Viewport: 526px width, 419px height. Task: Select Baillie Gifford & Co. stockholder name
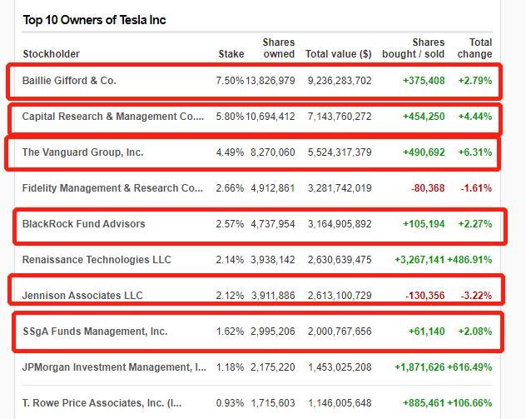pos(69,81)
